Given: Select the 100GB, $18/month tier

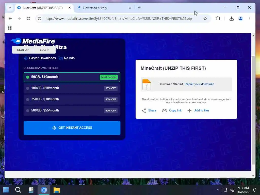Looking at the screenshot, I should point(72,88).
